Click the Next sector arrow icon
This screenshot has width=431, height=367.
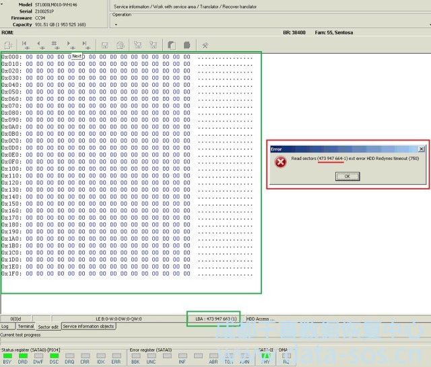(x=71, y=45)
